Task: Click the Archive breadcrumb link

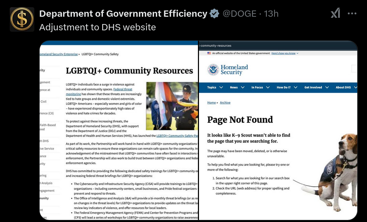Action: tap(225, 102)
